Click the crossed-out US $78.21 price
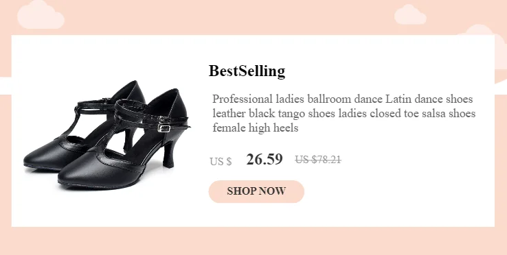507x255 pixels. pyautogui.click(x=318, y=160)
